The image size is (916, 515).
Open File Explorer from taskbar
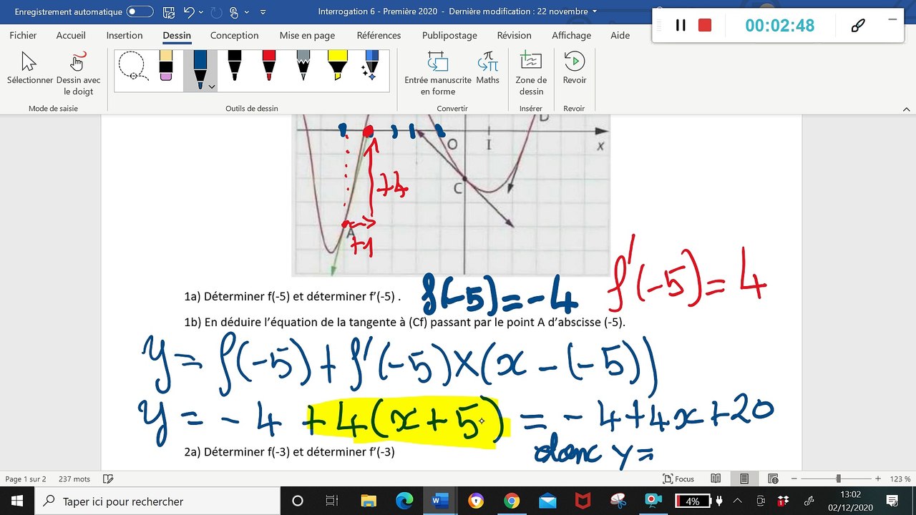[x=368, y=501]
